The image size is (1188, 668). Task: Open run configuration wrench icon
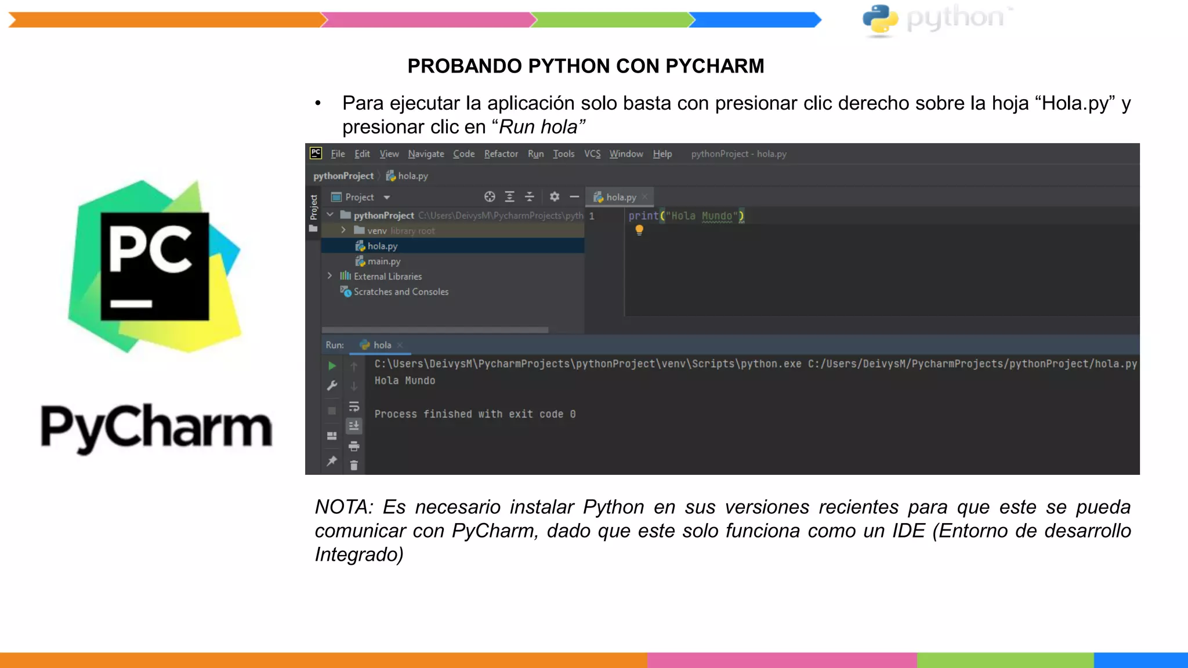[332, 386]
